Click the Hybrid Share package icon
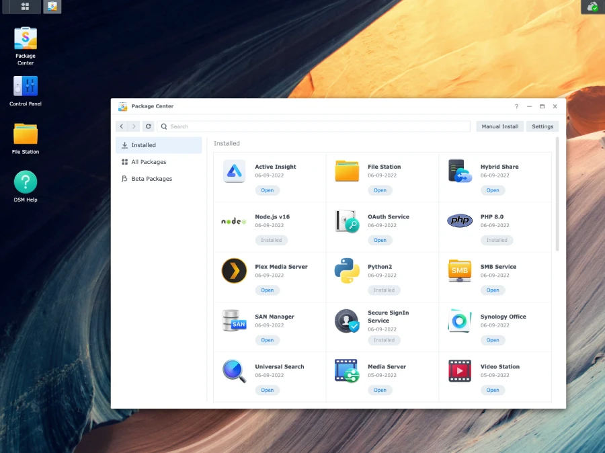605x453 pixels. [460, 171]
